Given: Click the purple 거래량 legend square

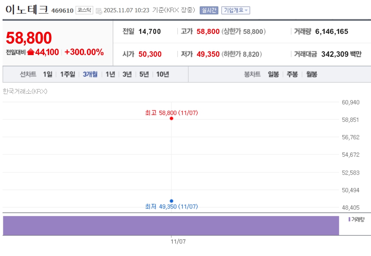Looking at the screenshot, I should 349,219.
